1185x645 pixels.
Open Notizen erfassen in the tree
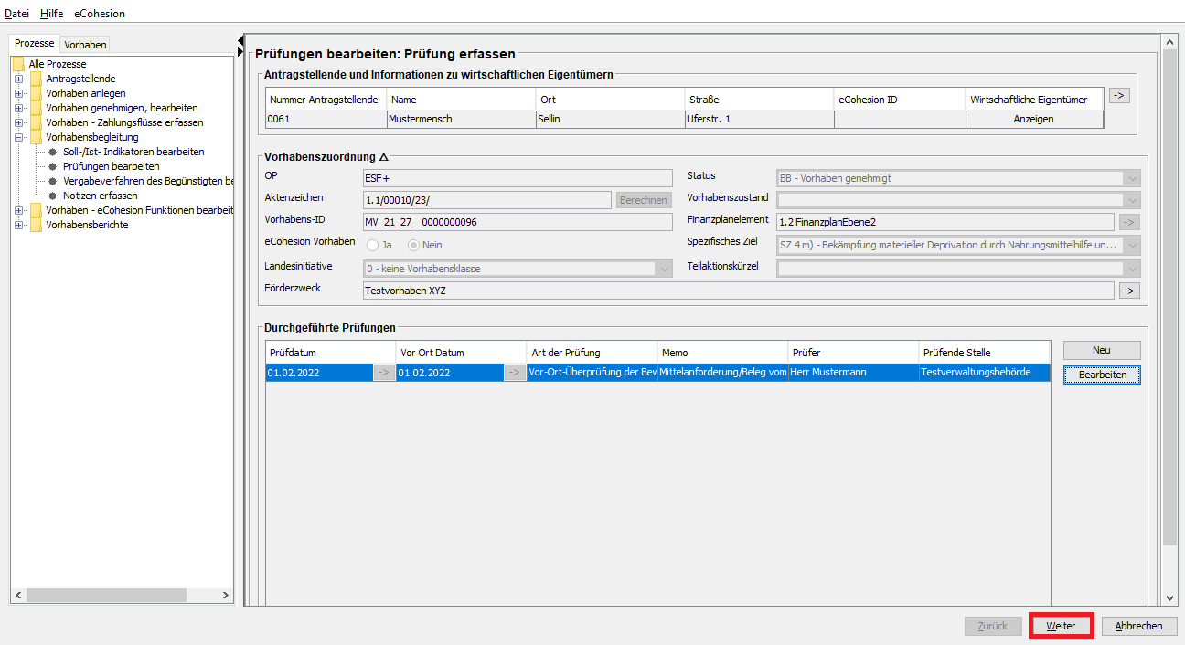coord(101,196)
